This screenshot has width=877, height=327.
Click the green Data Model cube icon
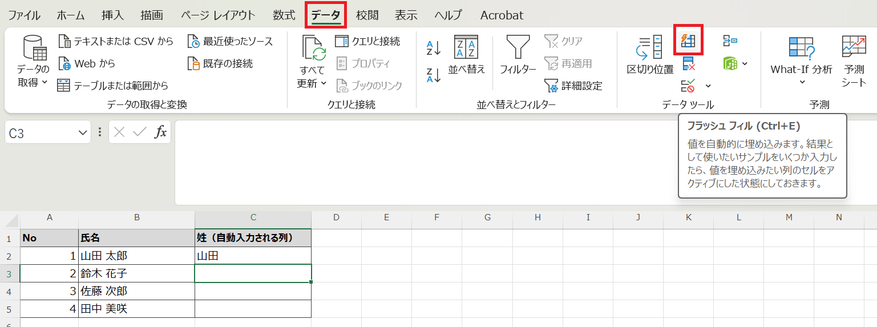(730, 63)
